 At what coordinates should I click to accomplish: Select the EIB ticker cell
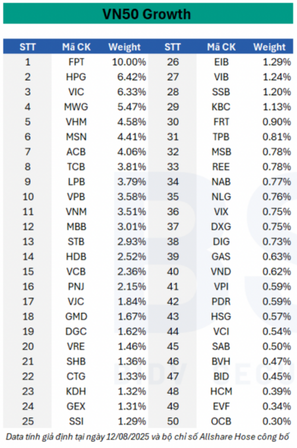click(x=221, y=62)
